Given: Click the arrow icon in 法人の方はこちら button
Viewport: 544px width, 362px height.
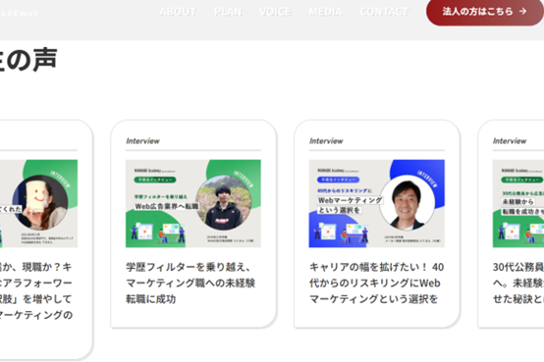Looking at the screenshot, I should [x=522, y=12].
